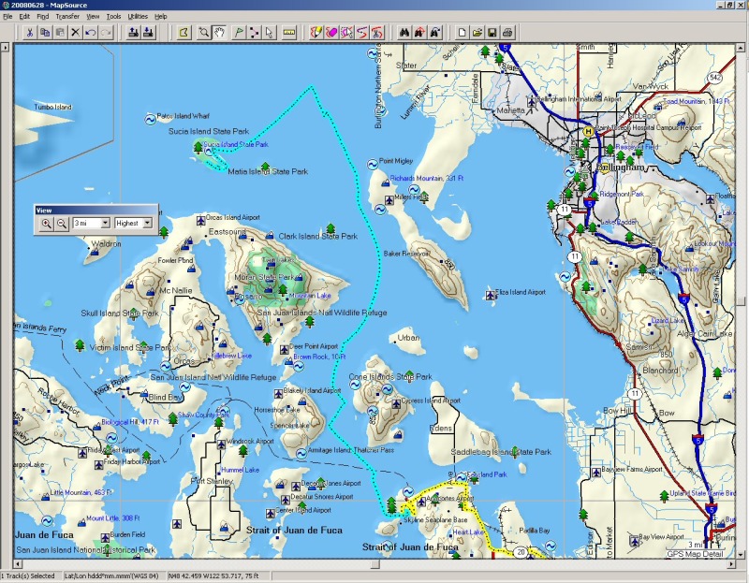This screenshot has height=583, width=749.
Task: Open the Edit menu
Action: point(24,16)
